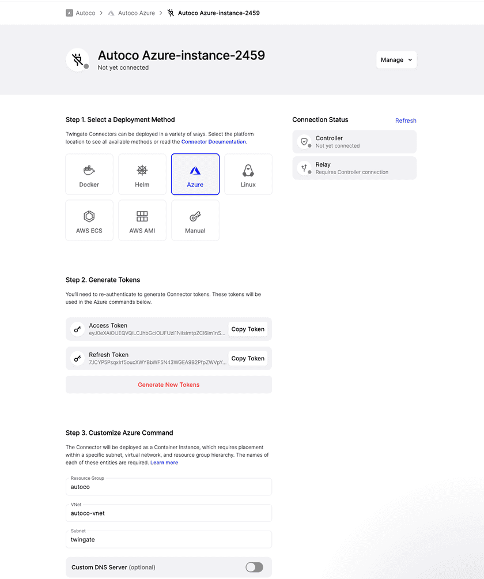Click the connector plug icon in breadcrumb
The height and width of the screenshot is (579, 484).
click(x=171, y=13)
